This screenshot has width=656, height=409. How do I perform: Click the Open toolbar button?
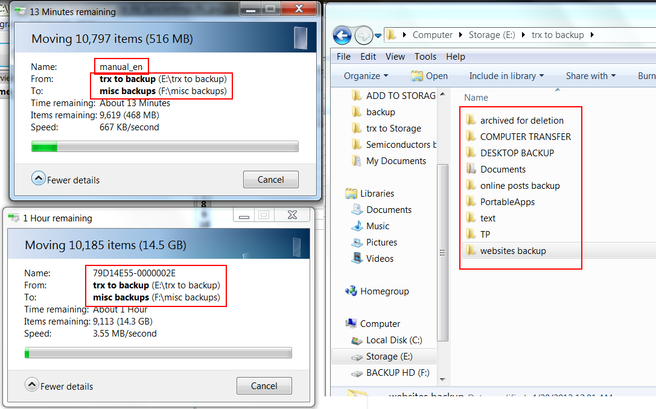pos(429,76)
